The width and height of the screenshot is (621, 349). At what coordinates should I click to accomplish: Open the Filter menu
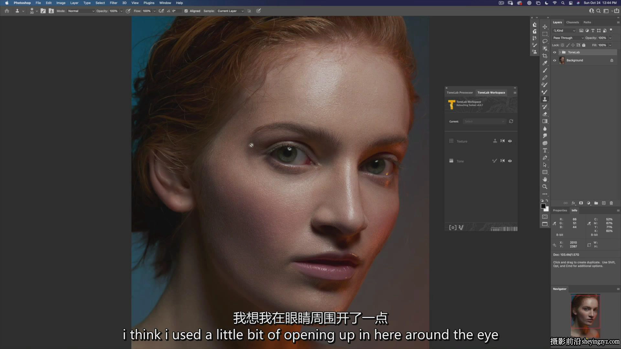pos(114,3)
